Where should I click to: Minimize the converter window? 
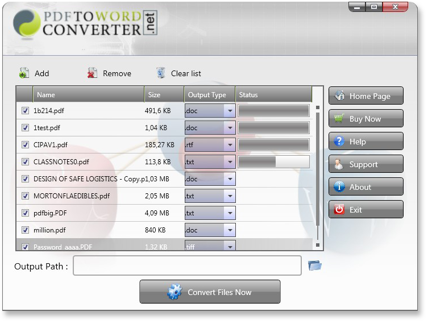pos(357,7)
